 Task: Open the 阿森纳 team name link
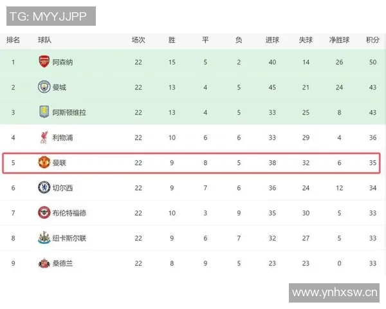(62, 62)
